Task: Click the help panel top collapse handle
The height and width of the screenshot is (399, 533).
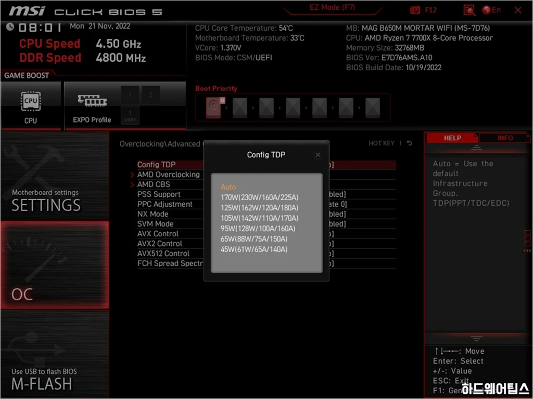Action: coord(476,148)
